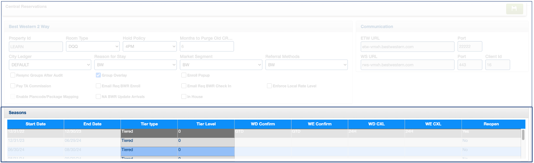Enable the Enroll Popup checkbox
Viewport: 534px width, 163px height.
184,75
